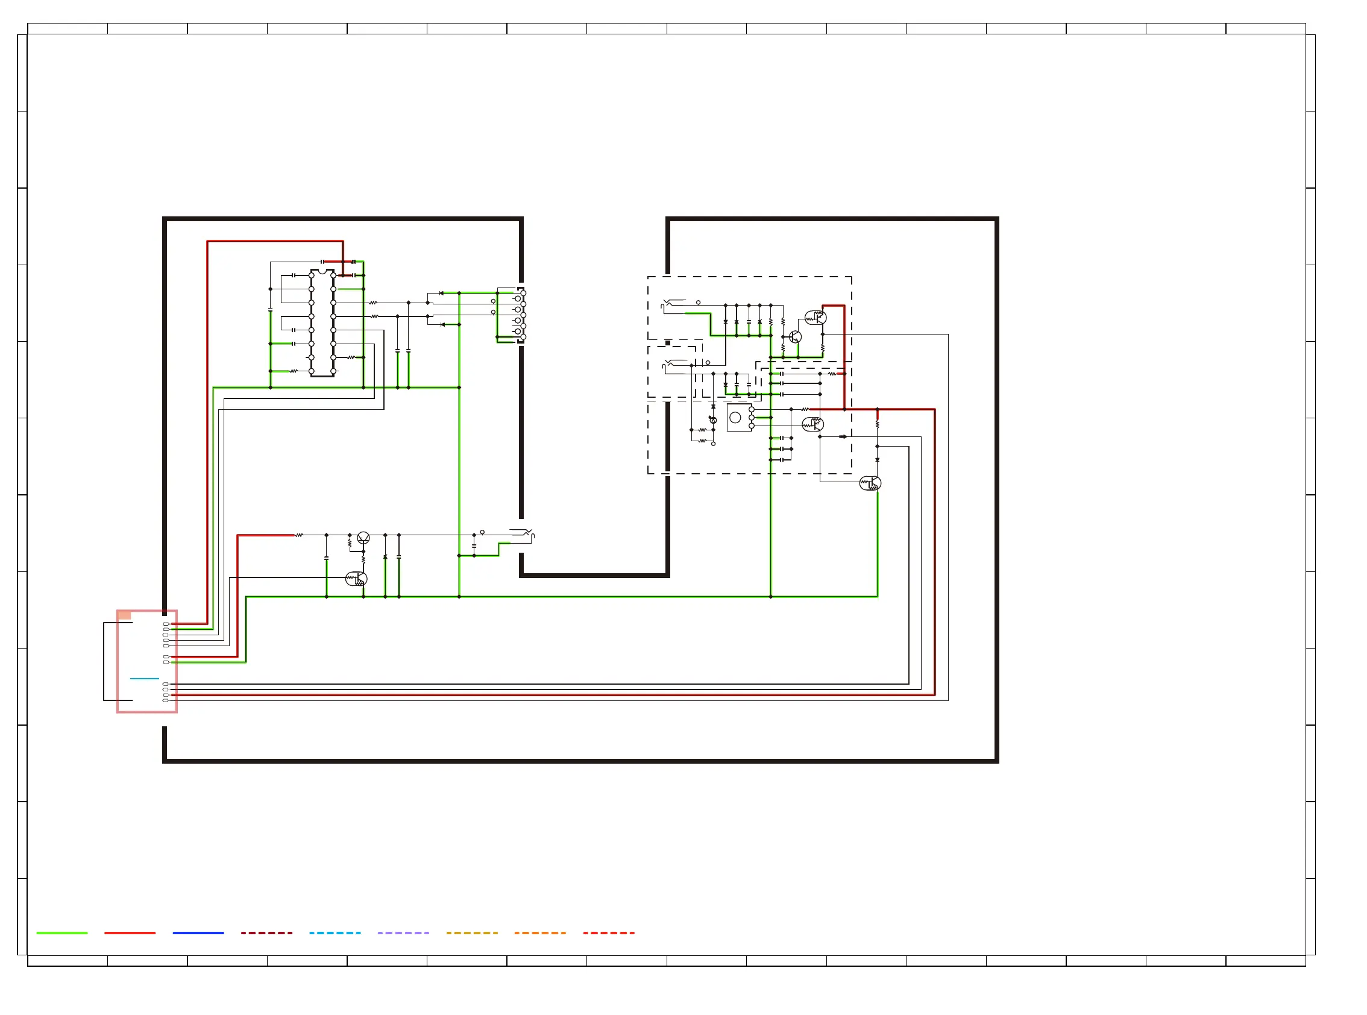Select the square component with inner circle
This screenshot has height=1015, width=1367.
[x=739, y=418]
